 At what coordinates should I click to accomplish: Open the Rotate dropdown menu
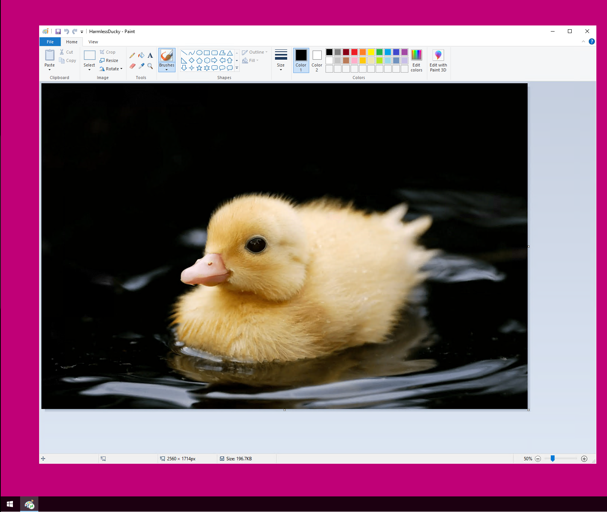pos(111,69)
